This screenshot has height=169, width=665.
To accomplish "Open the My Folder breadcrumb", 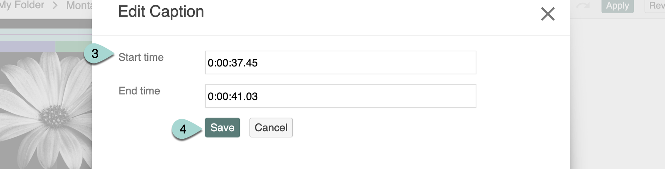I will click(22, 5).
